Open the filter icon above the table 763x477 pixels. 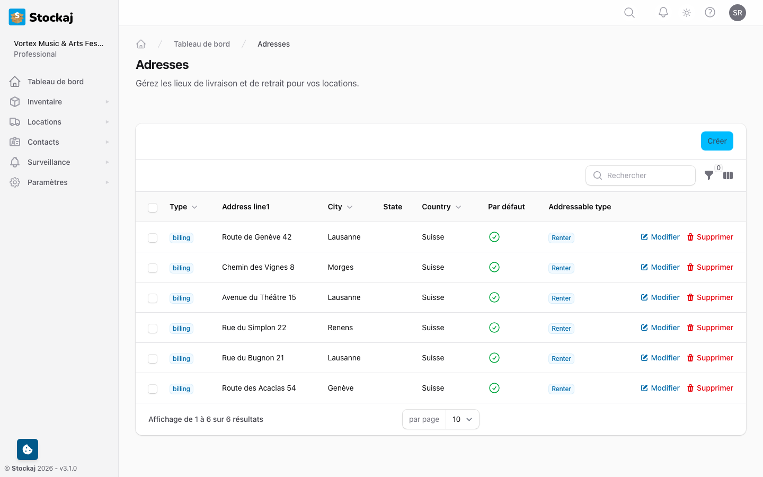coord(709,175)
